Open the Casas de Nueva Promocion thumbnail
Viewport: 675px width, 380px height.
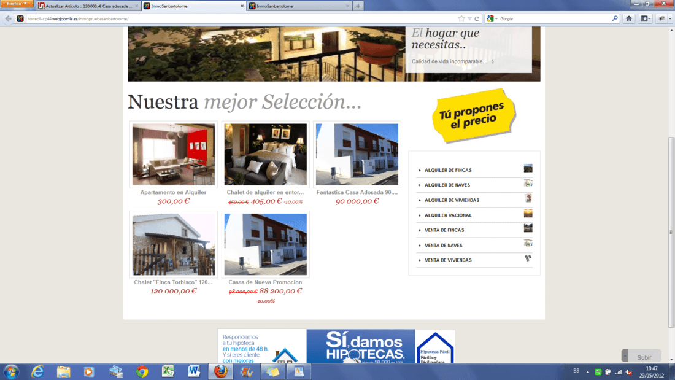click(x=265, y=244)
